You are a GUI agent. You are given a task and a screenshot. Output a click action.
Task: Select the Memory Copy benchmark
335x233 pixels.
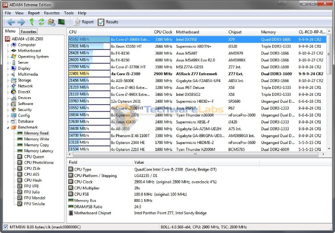coord(37,145)
